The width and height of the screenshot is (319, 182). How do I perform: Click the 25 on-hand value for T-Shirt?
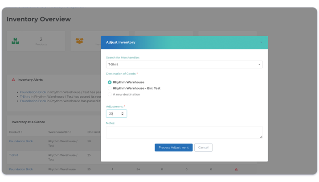(x=89, y=155)
